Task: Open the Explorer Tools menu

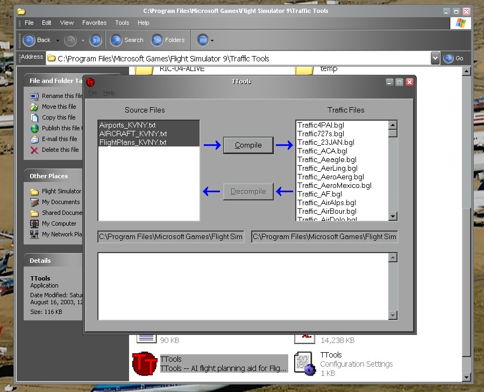Action: point(122,23)
